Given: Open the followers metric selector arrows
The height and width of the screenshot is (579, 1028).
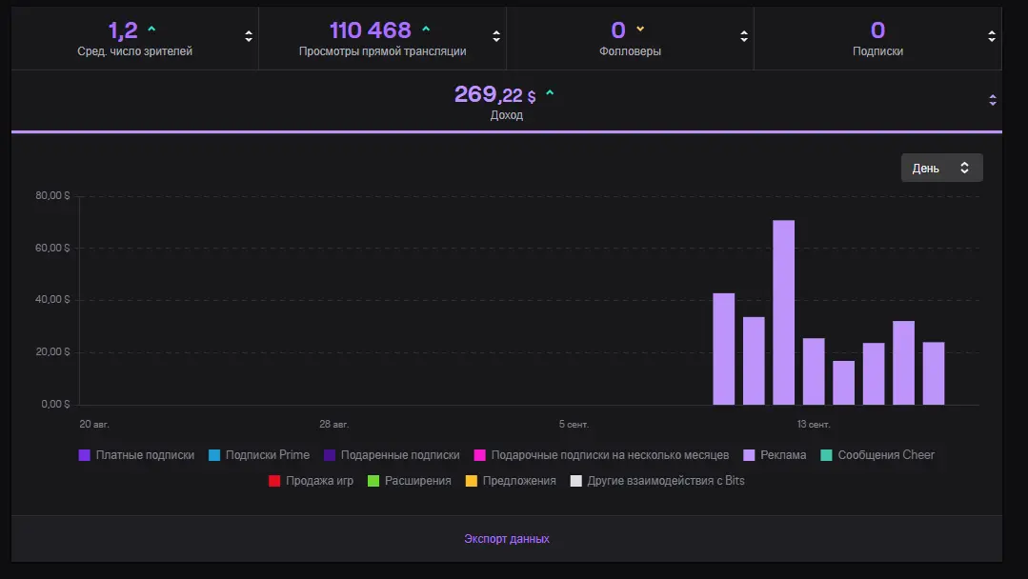Looking at the screenshot, I should point(744,37).
